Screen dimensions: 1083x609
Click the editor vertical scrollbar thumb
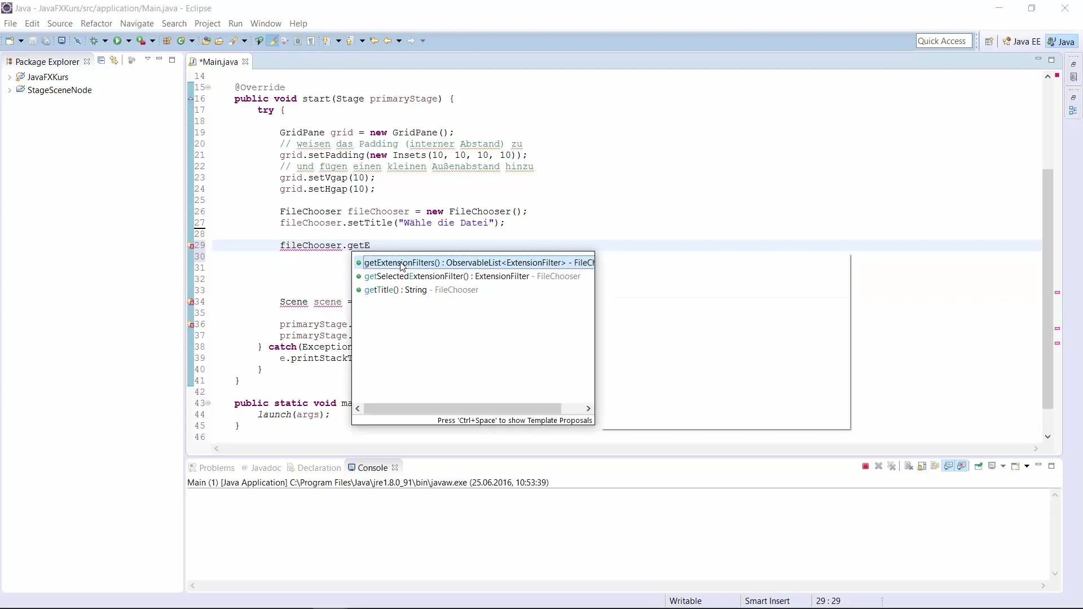[x=1048, y=289]
